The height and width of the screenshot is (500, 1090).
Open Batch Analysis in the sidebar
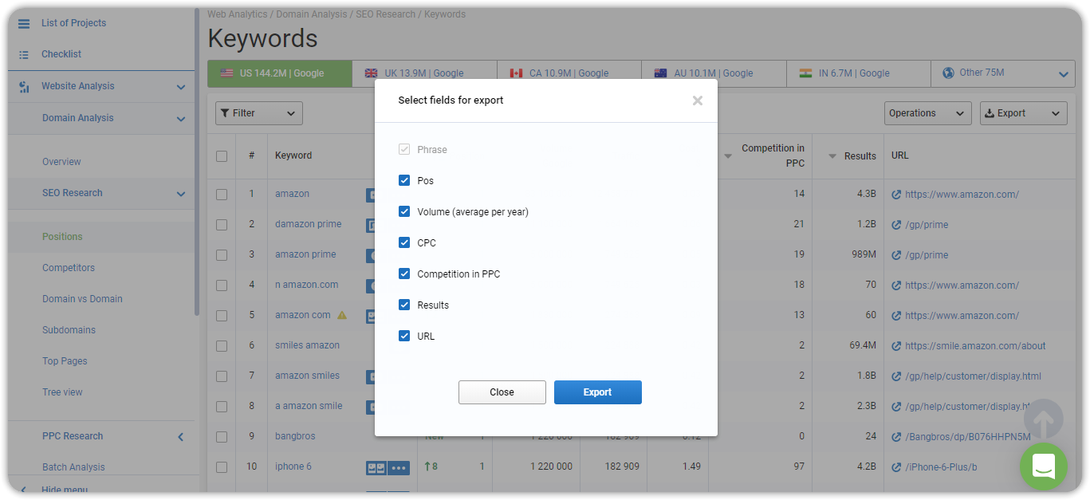[x=73, y=467]
